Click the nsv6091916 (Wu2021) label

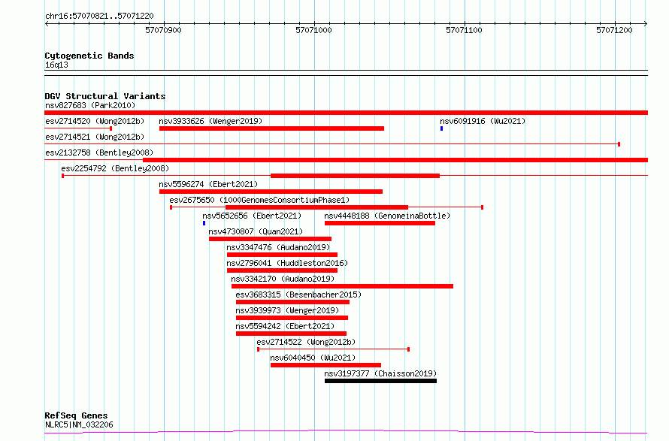coord(483,121)
